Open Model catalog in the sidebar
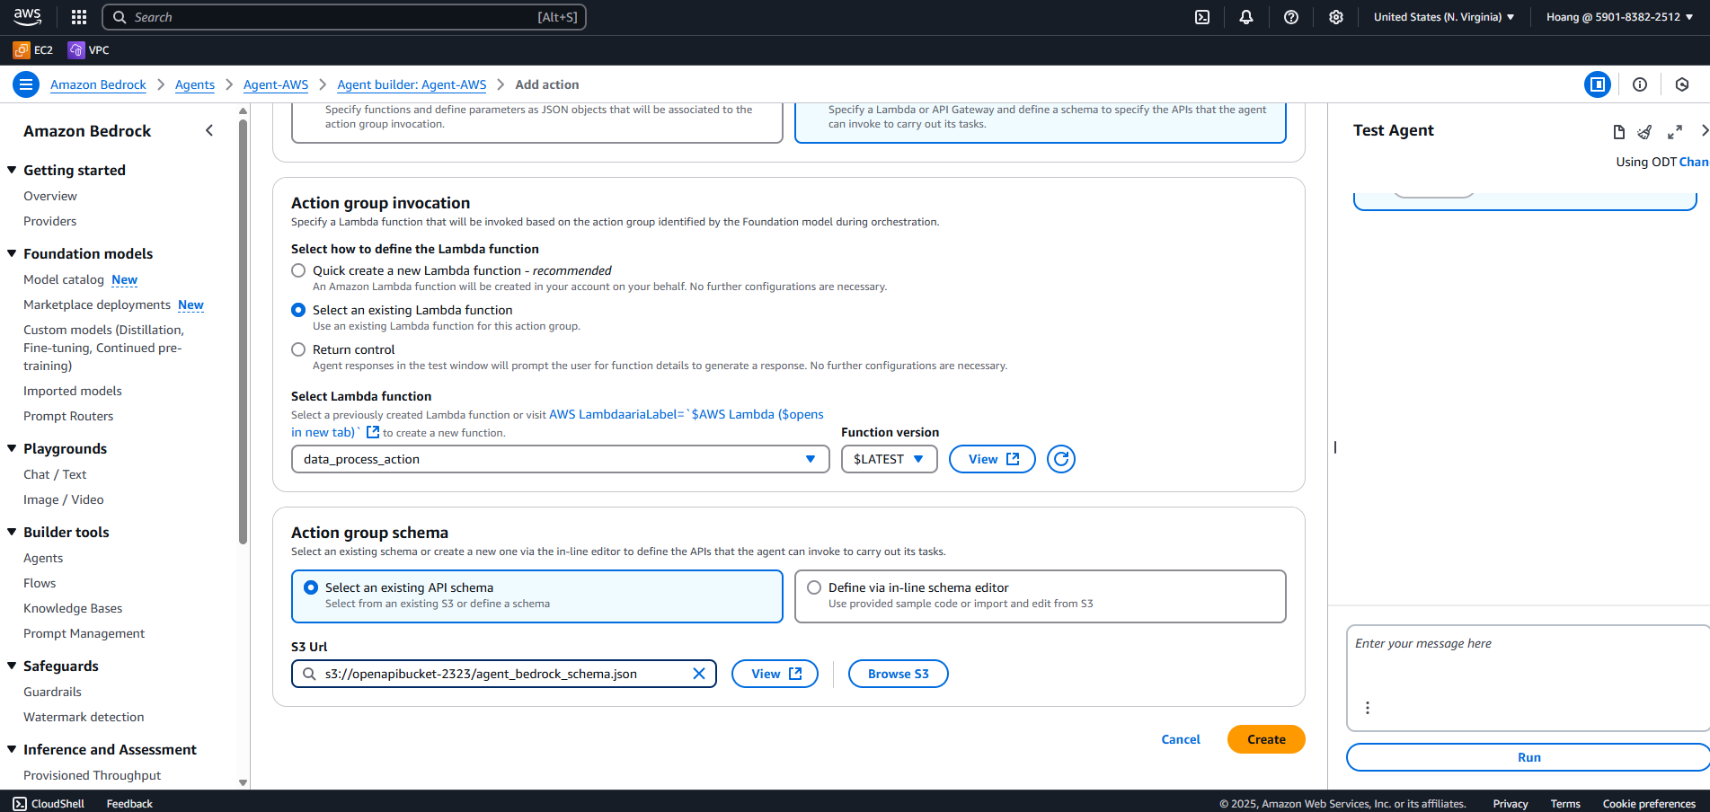Viewport: 1710px width, 812px height. tap(64, 279)
